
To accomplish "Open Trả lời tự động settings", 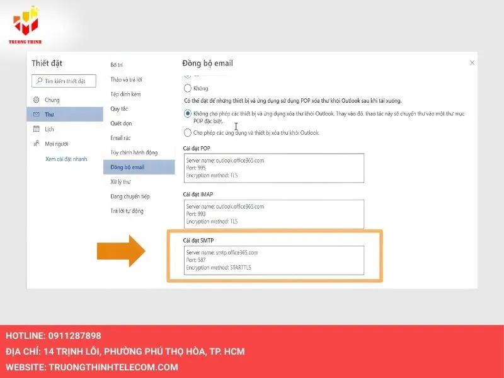I will (x=127, y=211).
